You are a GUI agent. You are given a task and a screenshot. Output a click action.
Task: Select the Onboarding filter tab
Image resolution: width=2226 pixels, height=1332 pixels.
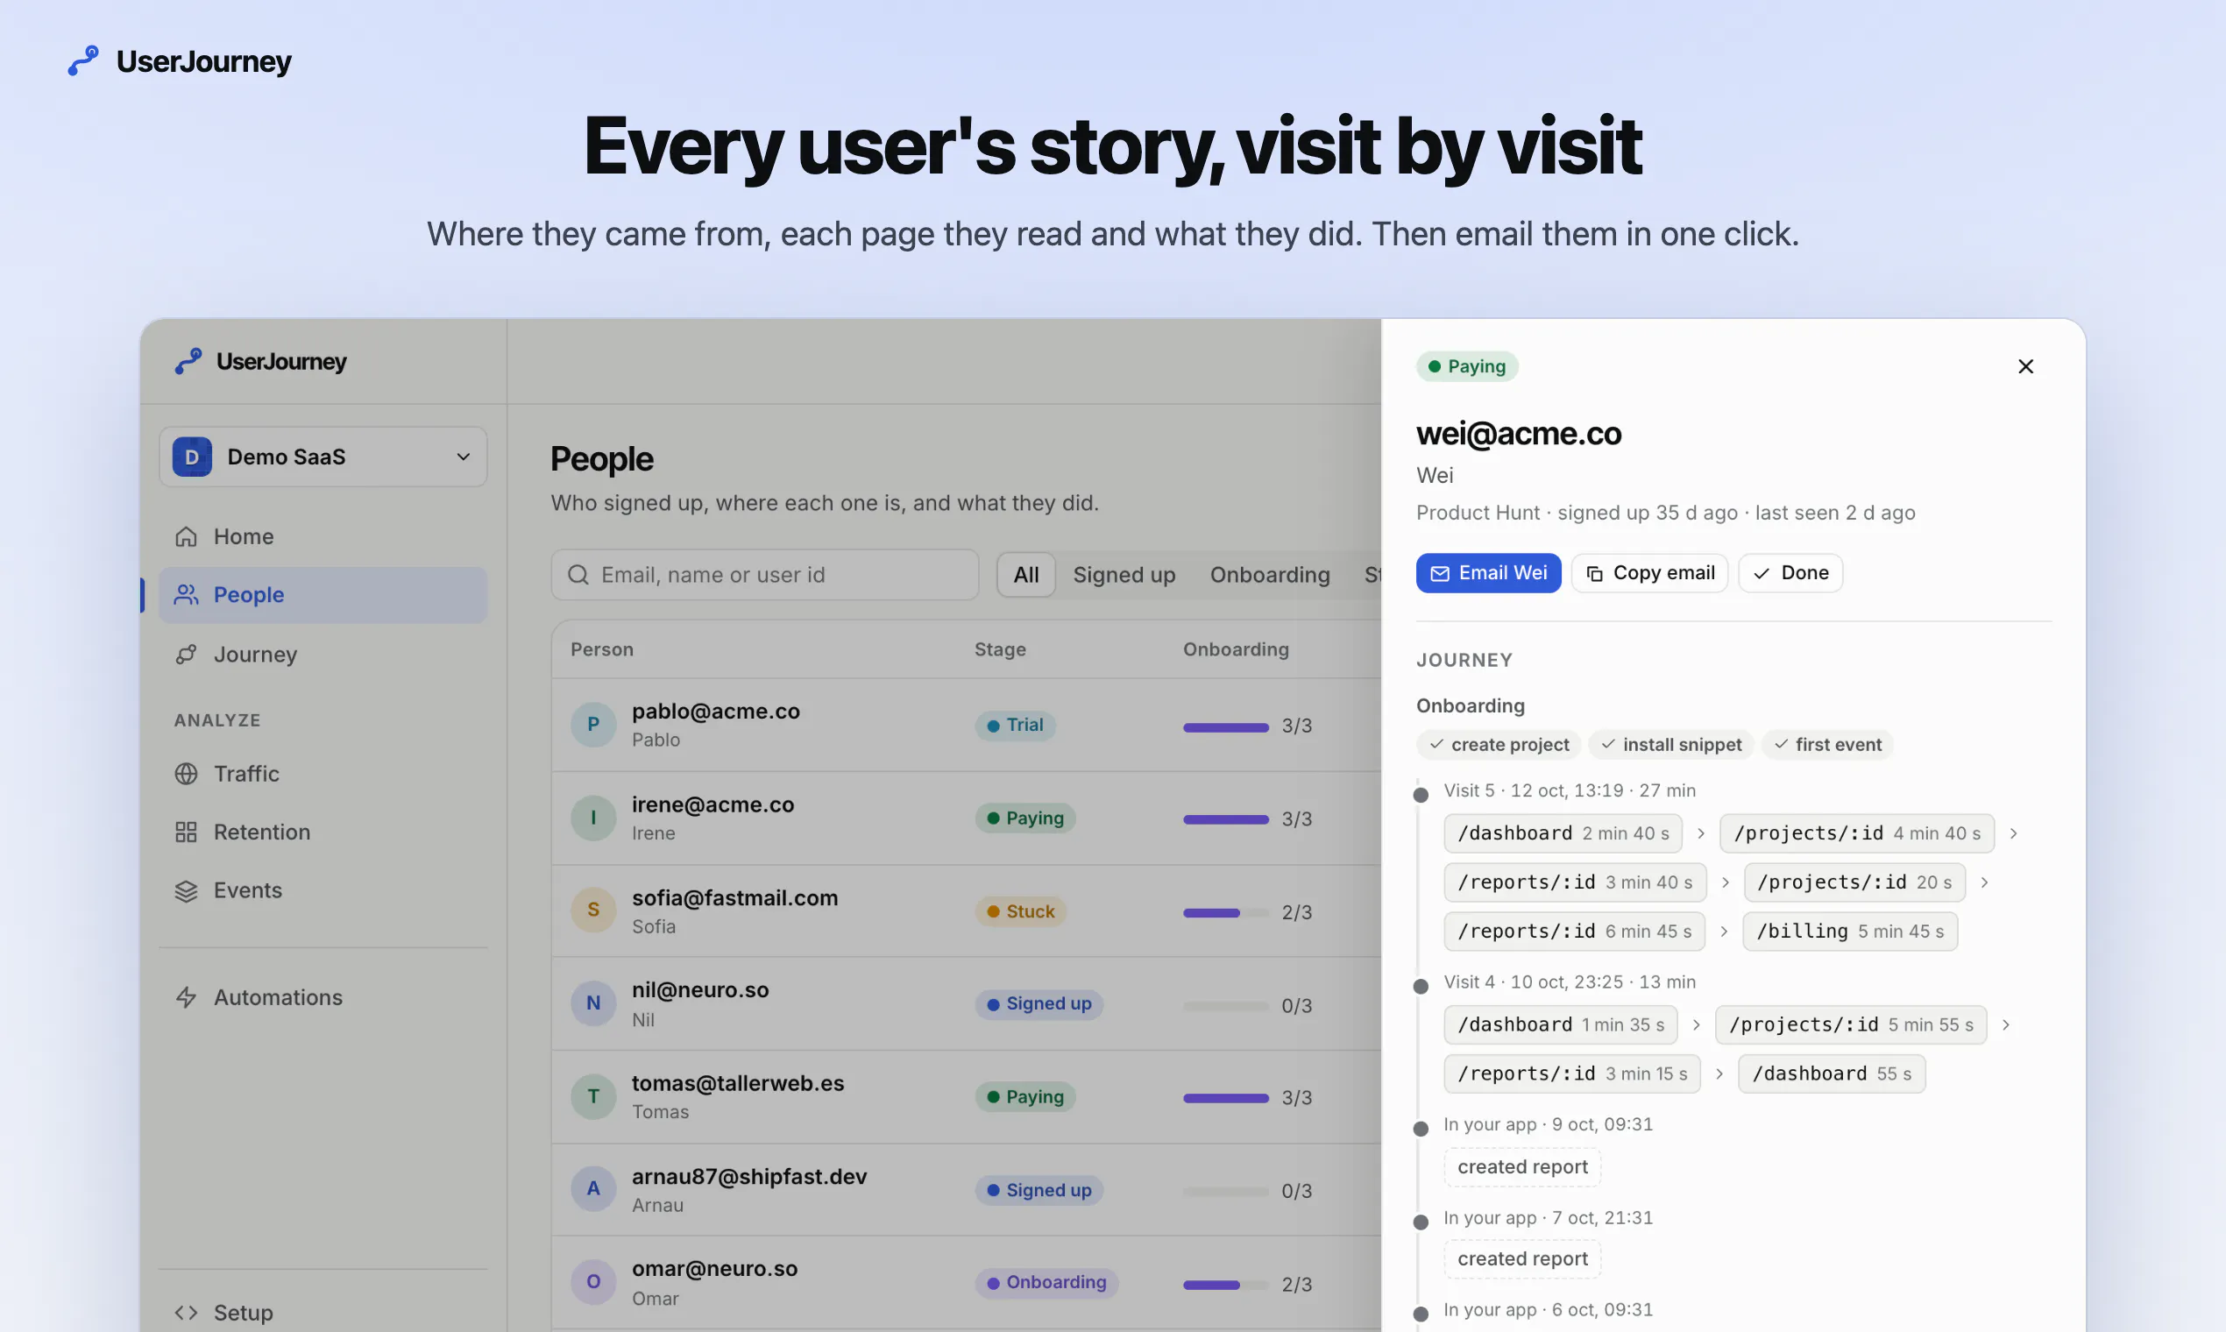coord(1269,575)
